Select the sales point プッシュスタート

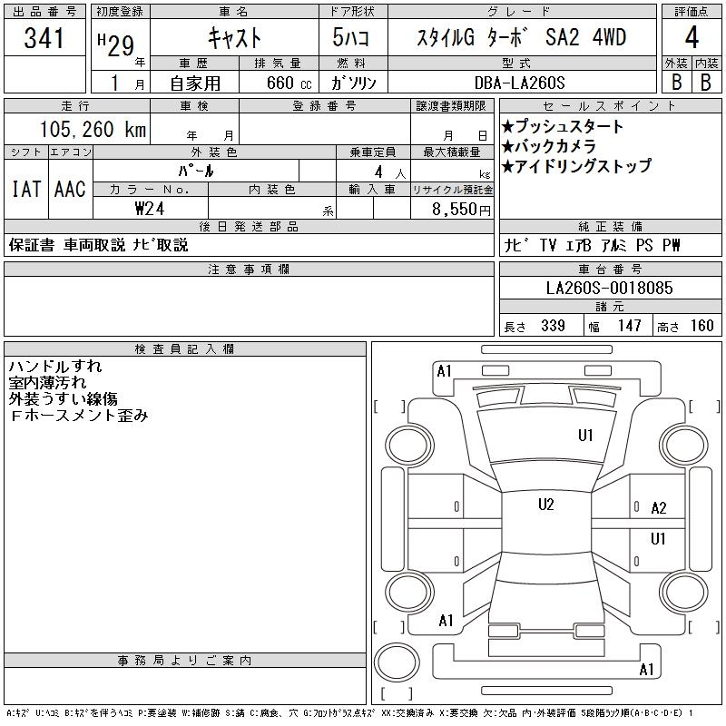(562, 126)
